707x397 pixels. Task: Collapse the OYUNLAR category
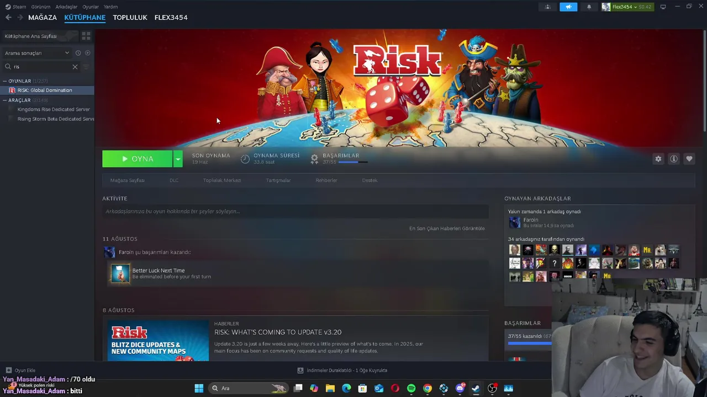[4, 81]
